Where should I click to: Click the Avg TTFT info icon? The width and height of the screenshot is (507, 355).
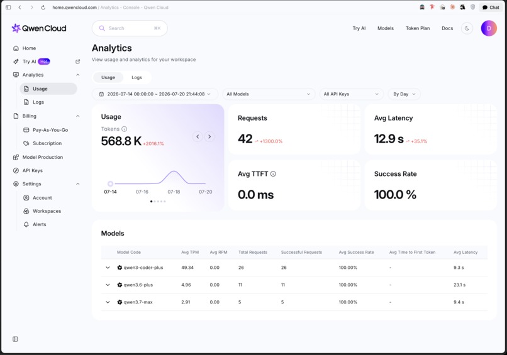(x=273, y=174)
